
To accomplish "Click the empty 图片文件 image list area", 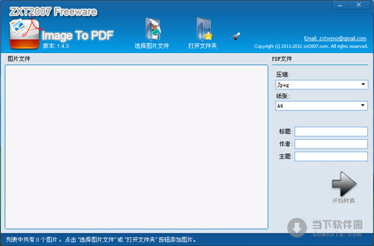I will coord(137,147).
